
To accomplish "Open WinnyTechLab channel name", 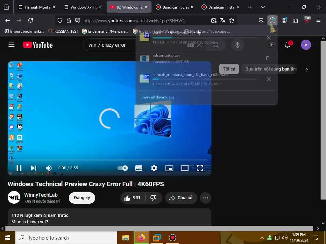I will (x=41, y=195).
